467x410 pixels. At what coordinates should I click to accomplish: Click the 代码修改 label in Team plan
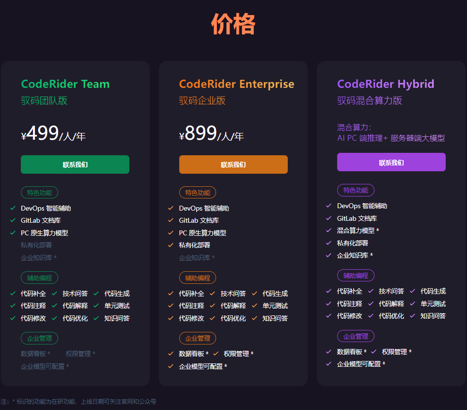tap(33, 318)
